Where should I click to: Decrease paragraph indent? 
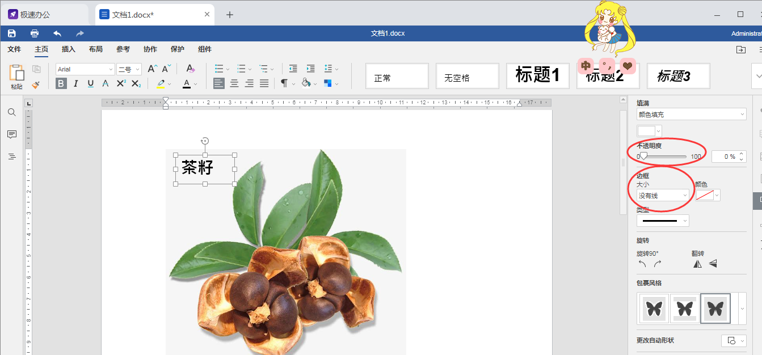pyautogui.click(x=293, y=69)
